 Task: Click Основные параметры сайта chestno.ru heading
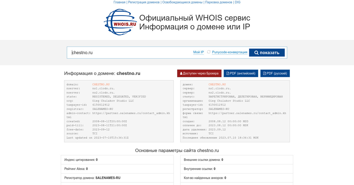click(x=177, y=150)
